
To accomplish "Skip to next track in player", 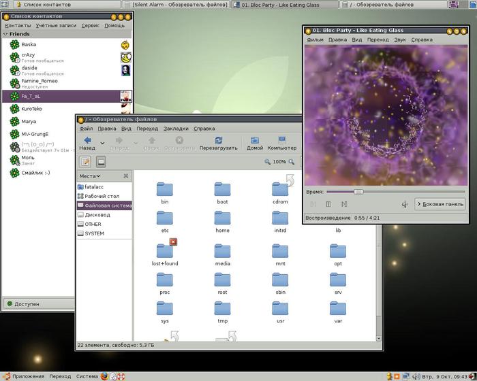I will point(344,204).
